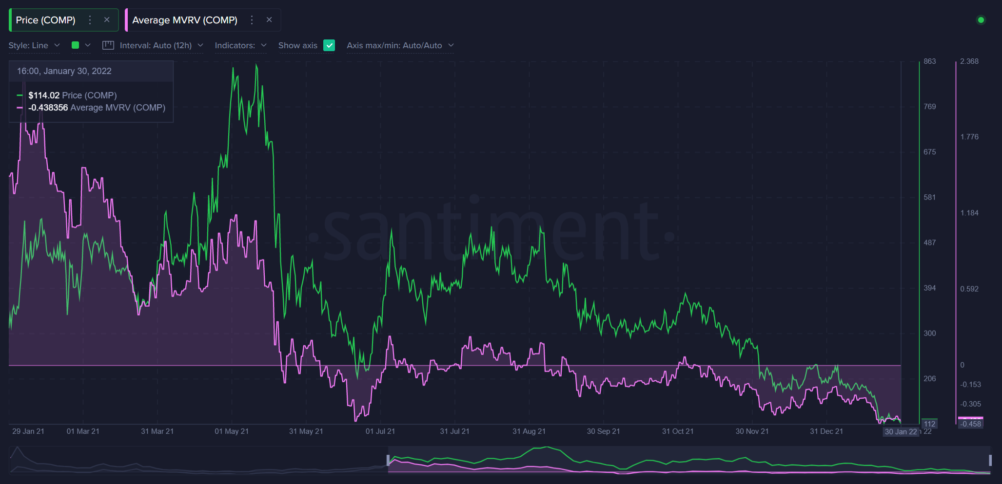Open Price (COMP) metric options menu
1002x484 pixels.
click(x=90, y=20)
